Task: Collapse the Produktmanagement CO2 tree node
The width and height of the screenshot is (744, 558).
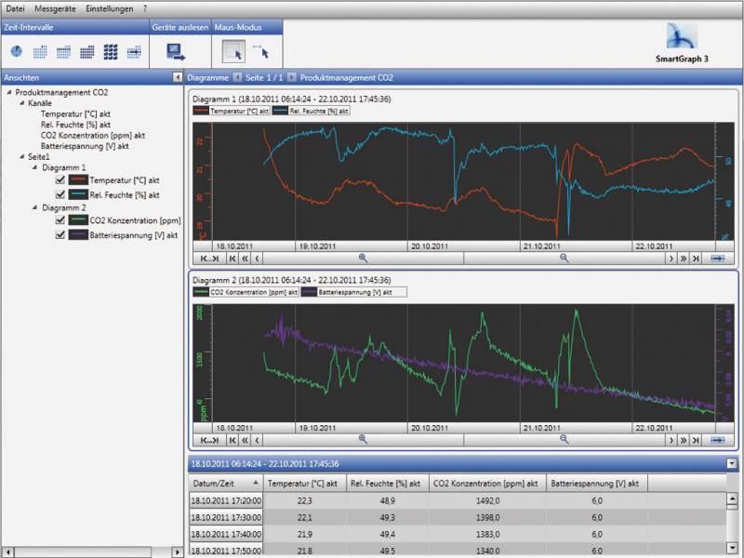Action: pyautogui.click(x=9, y=92)
